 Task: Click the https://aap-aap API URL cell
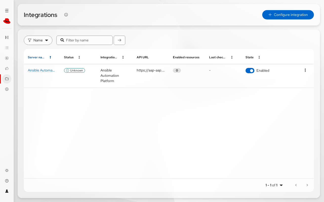[x=151, y=70]
